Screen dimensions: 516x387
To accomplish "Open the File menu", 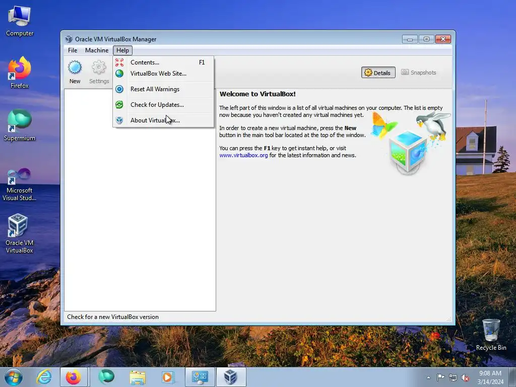I will pos(73,50).
